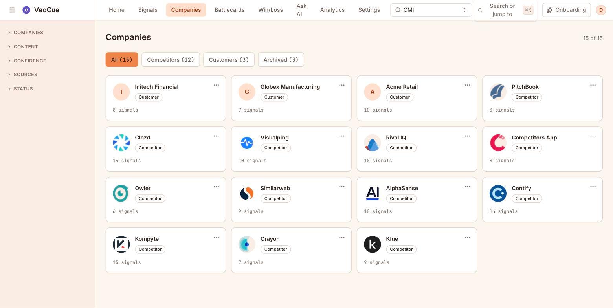613x308 pixels.
Task: Switch to the Battlecards tab
Action: pyautogui.click(x=229, y=10)
